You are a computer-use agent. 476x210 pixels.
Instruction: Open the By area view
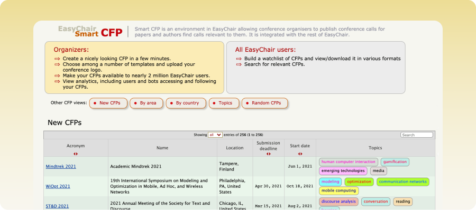(x=147, y=103)
